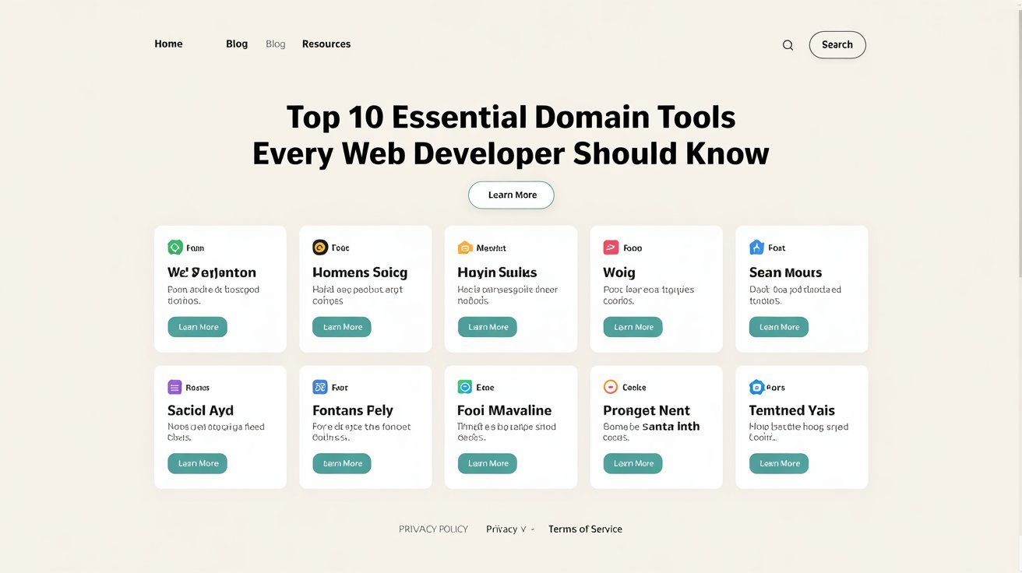Click the green icon on We' Perjanton card
This screenshot has width=1022, height=573.
pyautogui.click(x=174, y=248)
